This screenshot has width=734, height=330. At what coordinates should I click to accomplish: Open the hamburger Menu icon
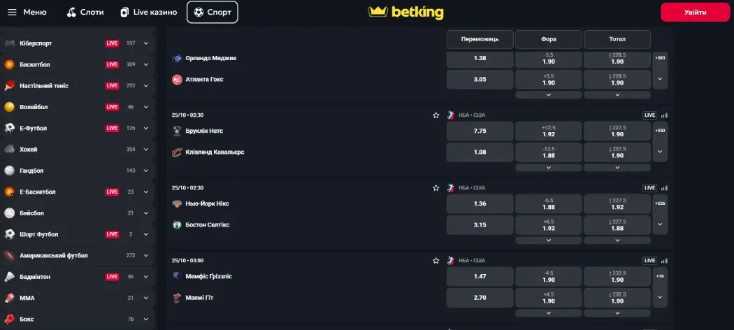point(12,12)
